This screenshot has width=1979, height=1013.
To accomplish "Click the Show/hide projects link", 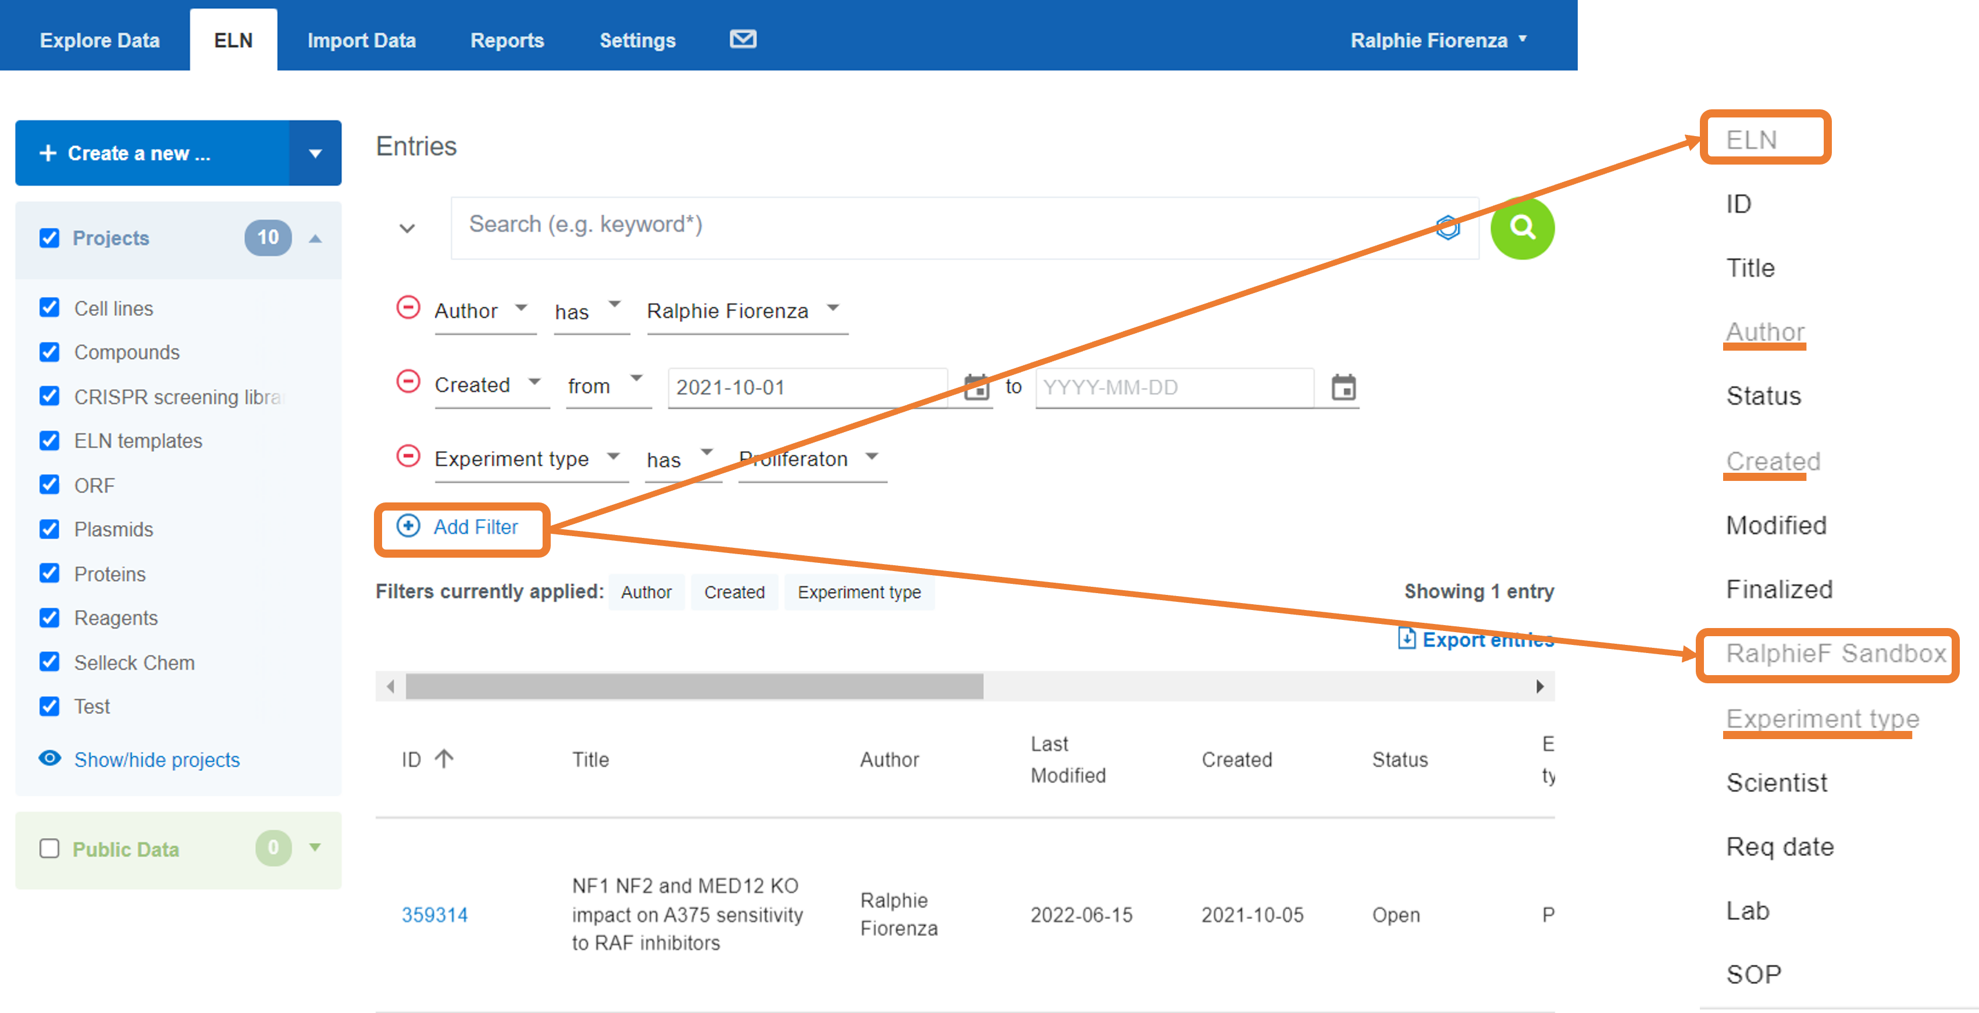I will tap(156, 759).
